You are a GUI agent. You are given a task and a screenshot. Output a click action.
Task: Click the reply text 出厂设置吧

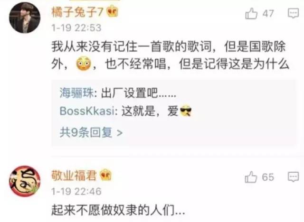point(138,93)
